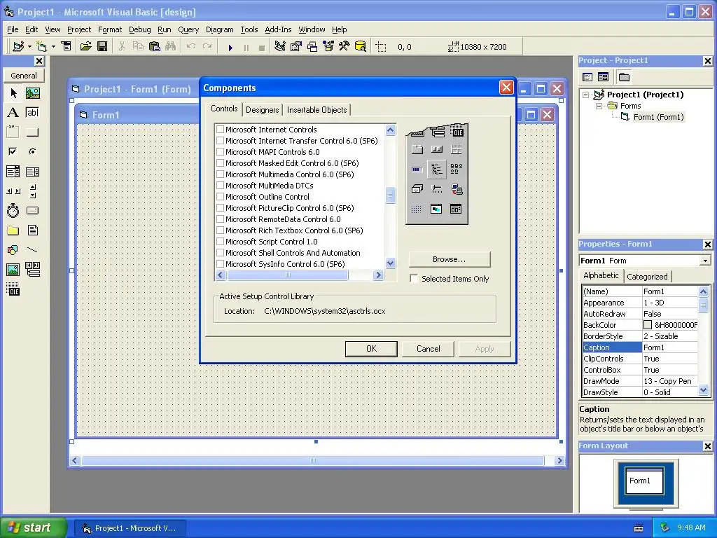This screenshot has height=538, width=717.
Task: Click the Browse... button
Action: coord(449,259)
